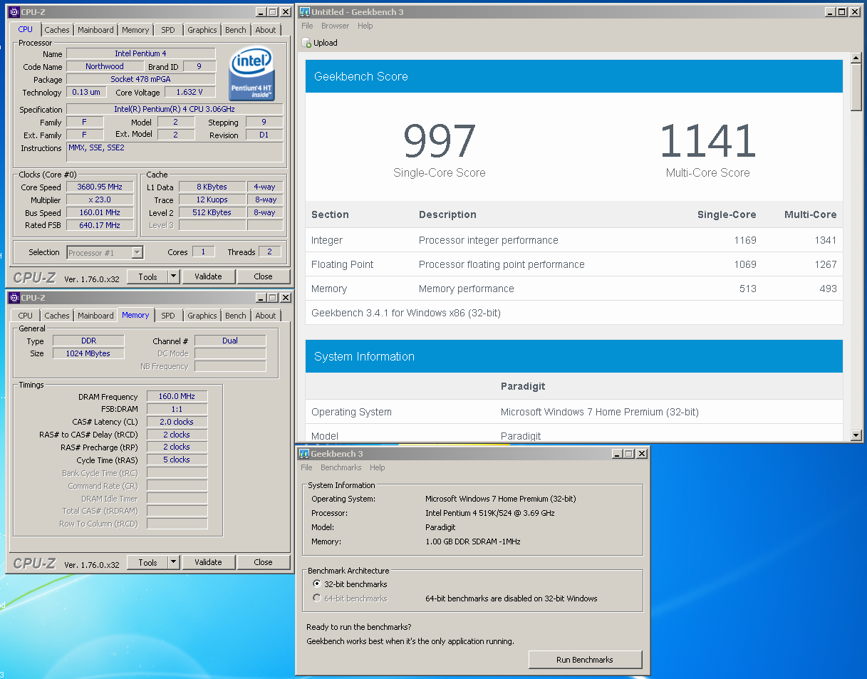Click the Level 2 cache value 512 KBytes
Image resolution: width=867 pixels, height=679 pixels.
coord(212,212)
